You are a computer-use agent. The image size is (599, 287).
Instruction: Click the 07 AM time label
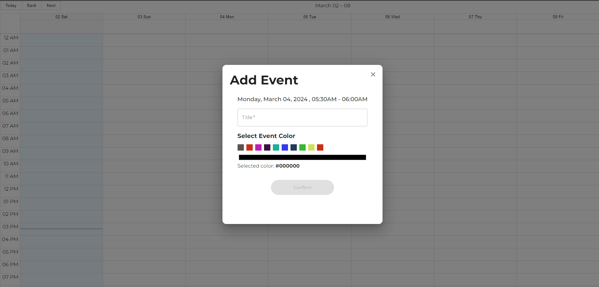[10, 126]
